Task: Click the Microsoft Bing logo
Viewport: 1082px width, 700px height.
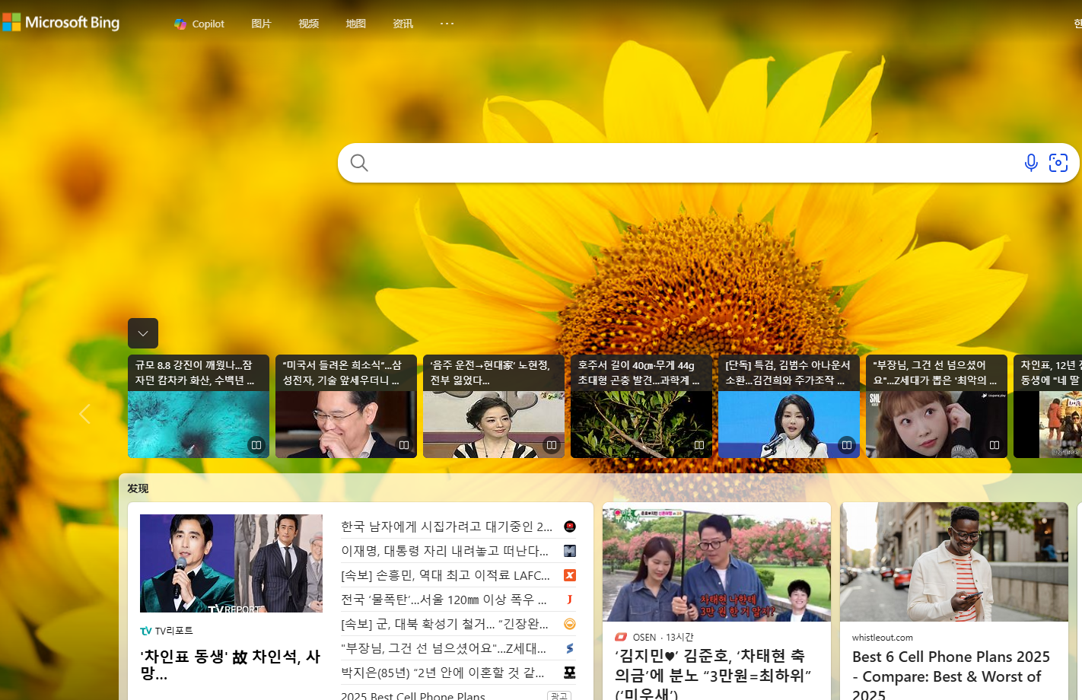Action: (x=61, y=23)
